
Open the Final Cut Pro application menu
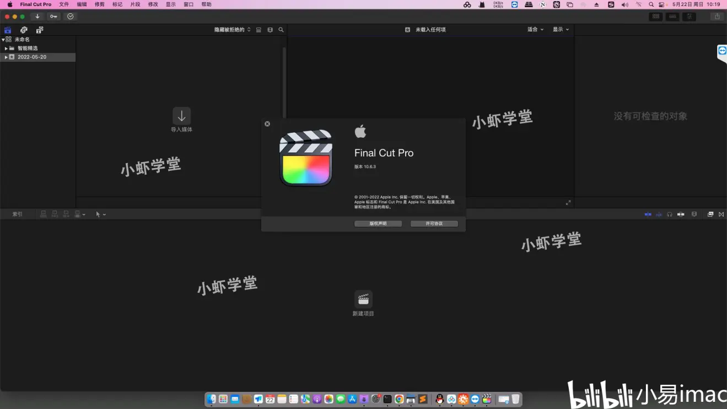point(36,4)
